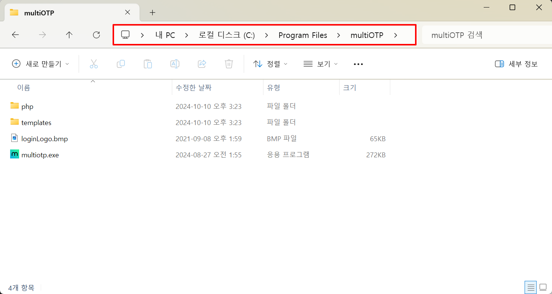Click Program Files breadcrumb

click(x=303, y=35)
